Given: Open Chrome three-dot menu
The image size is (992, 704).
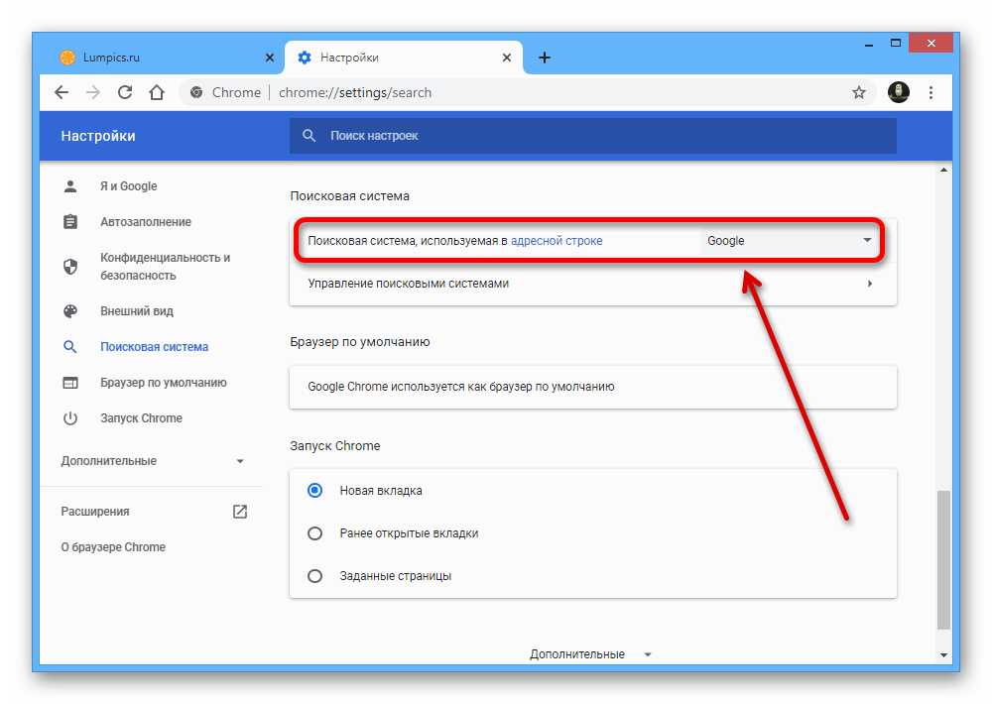Looking at the screenshot, I should coord(930,92).
